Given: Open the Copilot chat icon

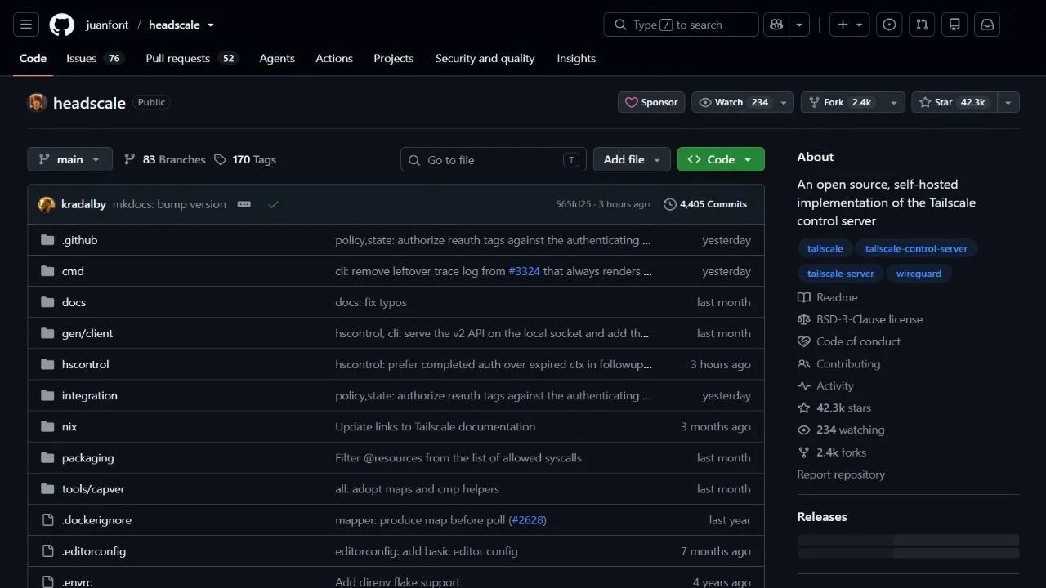Looking at the screenshot, I should (776, 24).
